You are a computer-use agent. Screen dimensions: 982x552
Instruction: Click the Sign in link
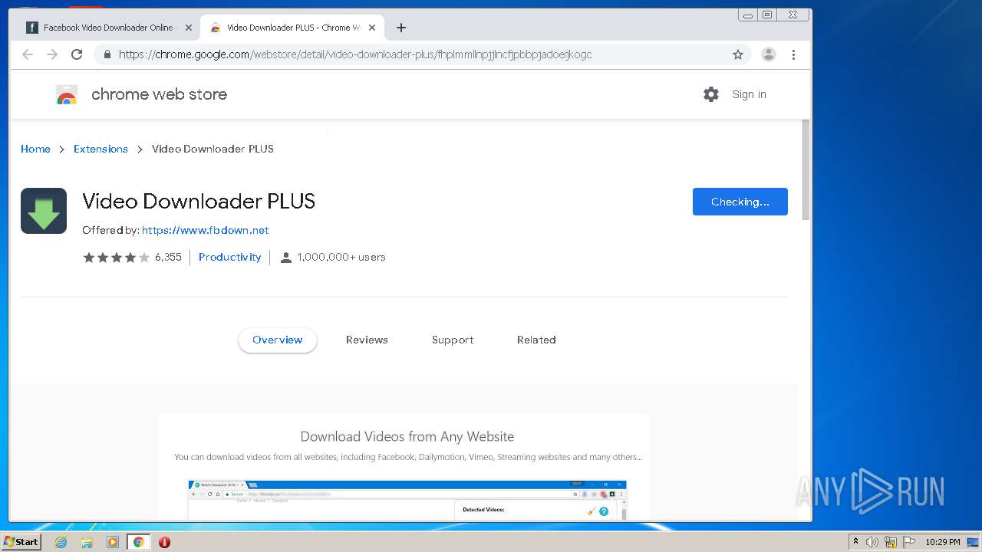[x=749, y=94]
